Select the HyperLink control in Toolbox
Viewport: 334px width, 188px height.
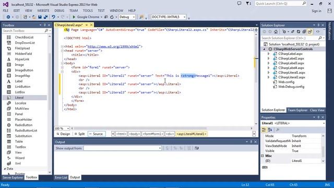22,59
